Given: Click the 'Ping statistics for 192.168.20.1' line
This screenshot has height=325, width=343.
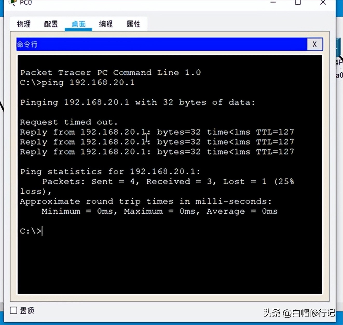Looking at the screenshot, I should tap(110, 171).
